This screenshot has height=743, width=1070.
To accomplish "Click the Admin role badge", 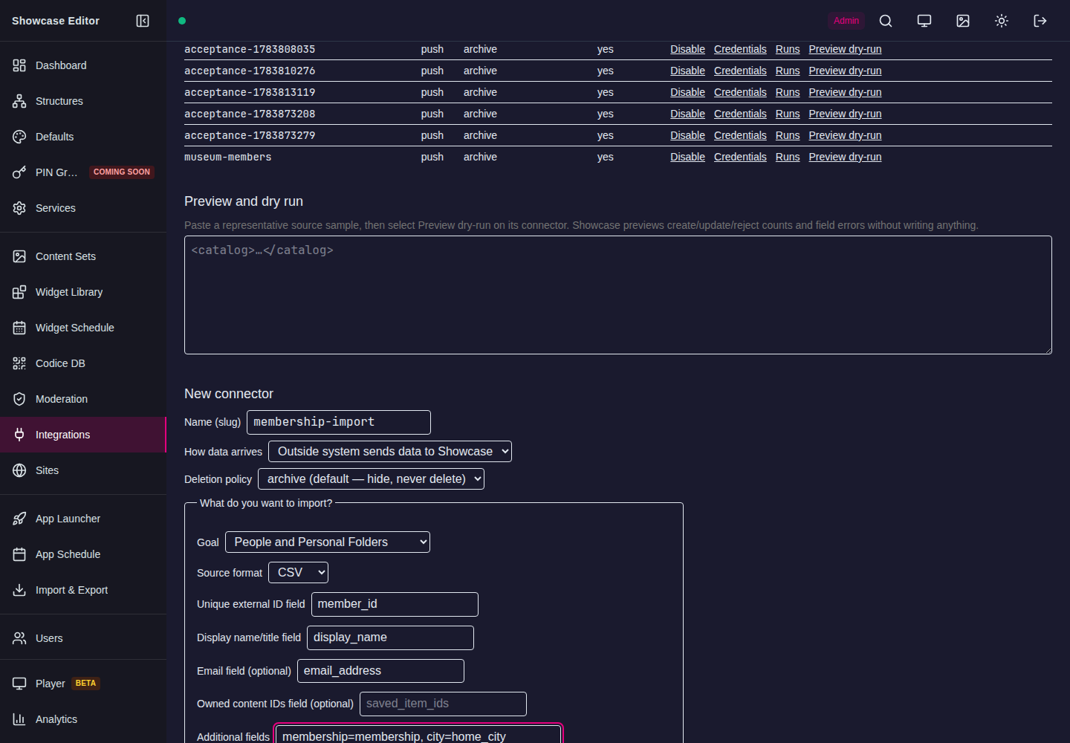I will (846, 21).
